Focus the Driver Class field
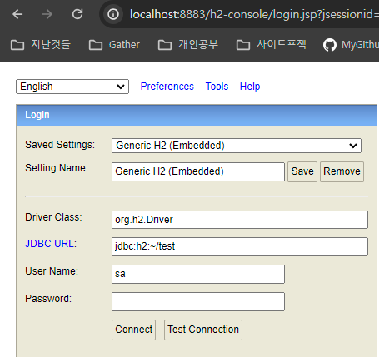Screen dimensions: 379x357 click(240, 220)
